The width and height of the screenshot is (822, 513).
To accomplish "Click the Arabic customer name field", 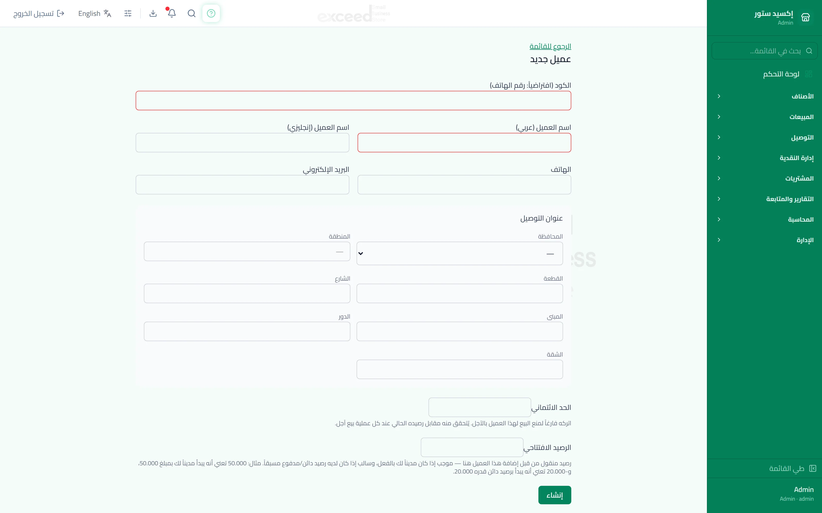I will tap(464, 143).
